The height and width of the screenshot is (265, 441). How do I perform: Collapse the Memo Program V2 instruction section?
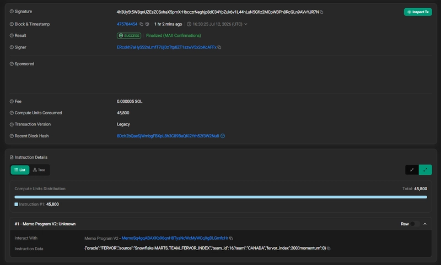pyautogui.click(x=425, y=224)
